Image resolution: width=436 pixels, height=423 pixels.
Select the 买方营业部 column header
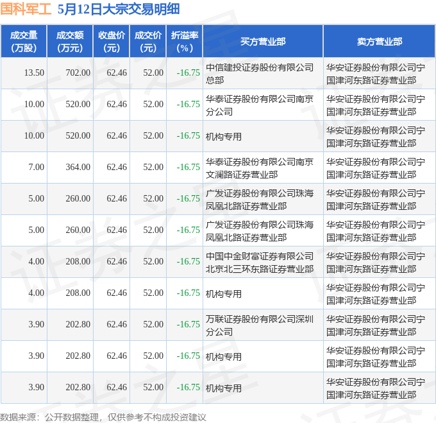click(x=263, y=42)
